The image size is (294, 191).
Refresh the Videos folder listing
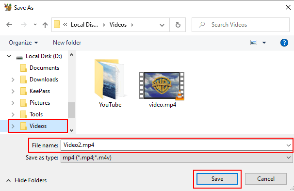click(178, 25)
